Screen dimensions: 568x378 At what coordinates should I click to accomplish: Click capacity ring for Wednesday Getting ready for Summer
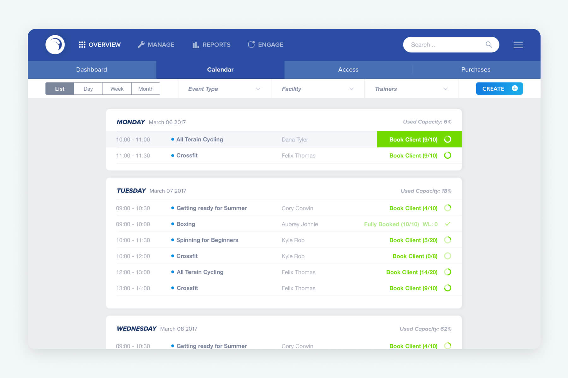447,346
